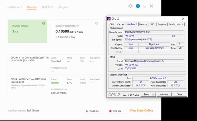Image resolution: width=197 pixels, height=121 pixels.
Task: Open NiceHash settings gear icon
Action: coord(130,6)
